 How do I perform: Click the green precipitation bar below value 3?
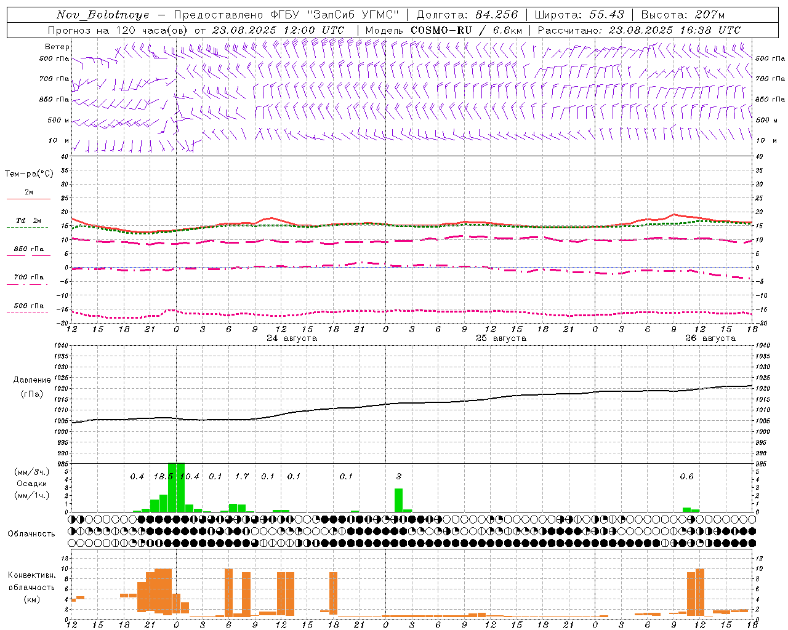click(x=399, y=500)
